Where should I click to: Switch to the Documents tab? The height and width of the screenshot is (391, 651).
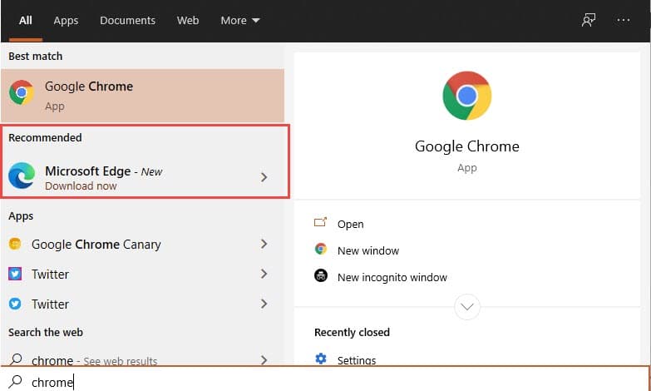click(127, 20)
